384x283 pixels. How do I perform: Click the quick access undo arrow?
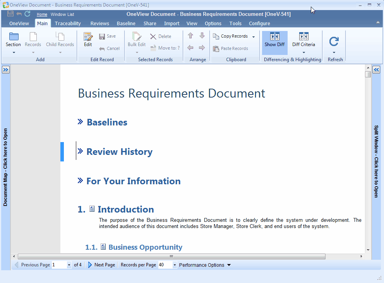click(x=19, y=14)
